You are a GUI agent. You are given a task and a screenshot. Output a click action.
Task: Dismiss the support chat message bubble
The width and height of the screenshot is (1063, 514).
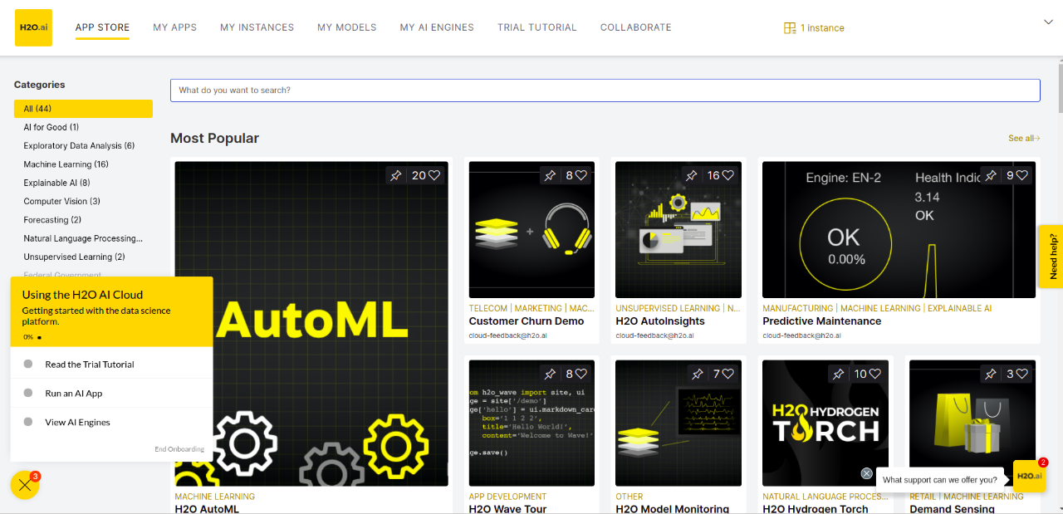click(x=867, y=473)
